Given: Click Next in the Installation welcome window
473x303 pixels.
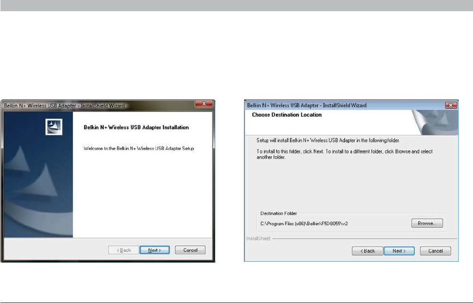Looking at the screenshot, I should coord(155,250).
